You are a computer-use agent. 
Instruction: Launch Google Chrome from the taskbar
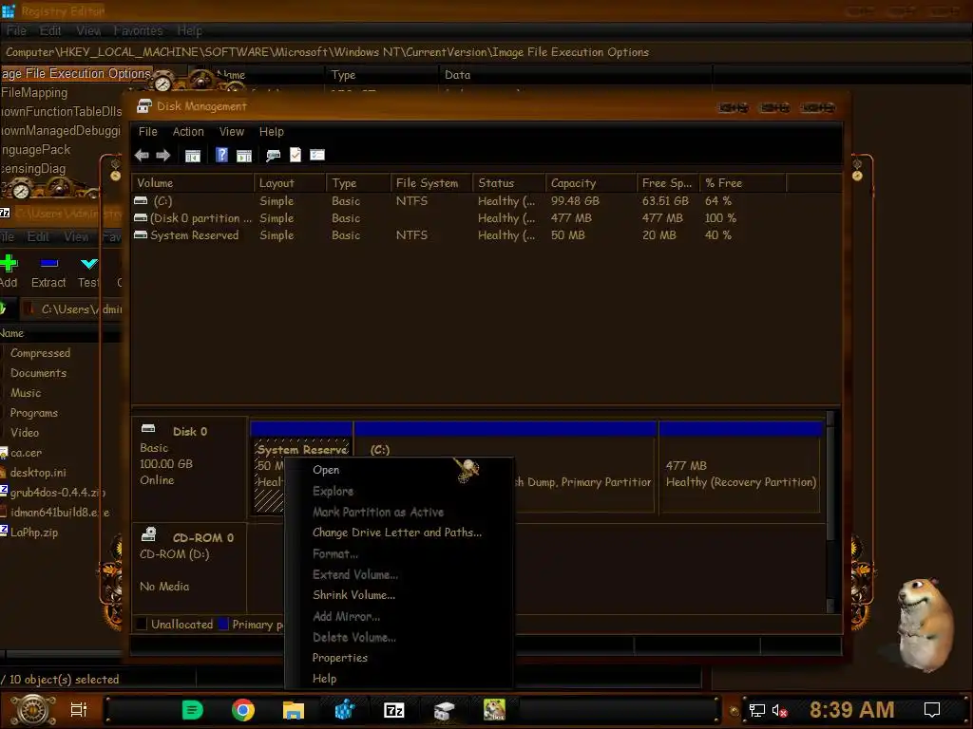(242, 710)
